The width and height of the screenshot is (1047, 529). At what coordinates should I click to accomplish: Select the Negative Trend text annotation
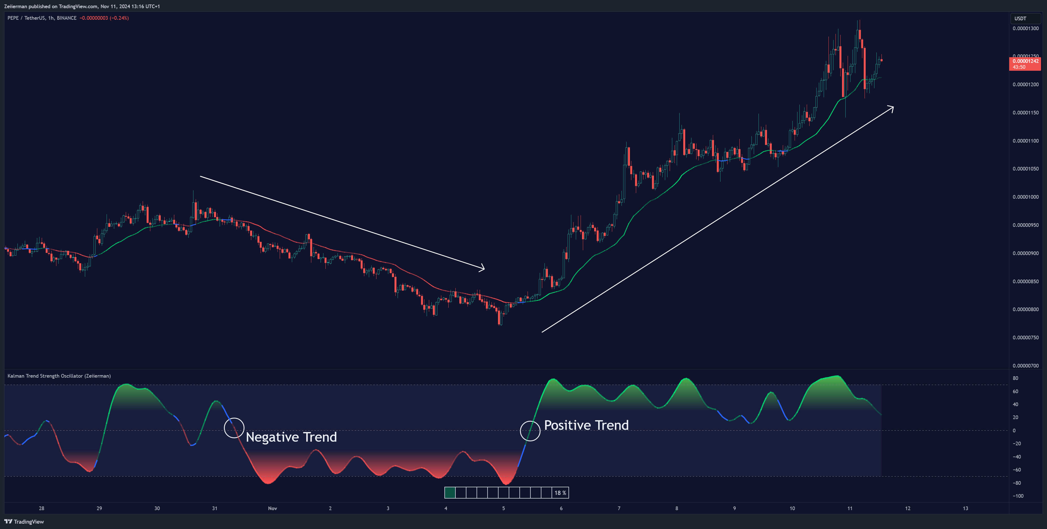coord(291,437)
